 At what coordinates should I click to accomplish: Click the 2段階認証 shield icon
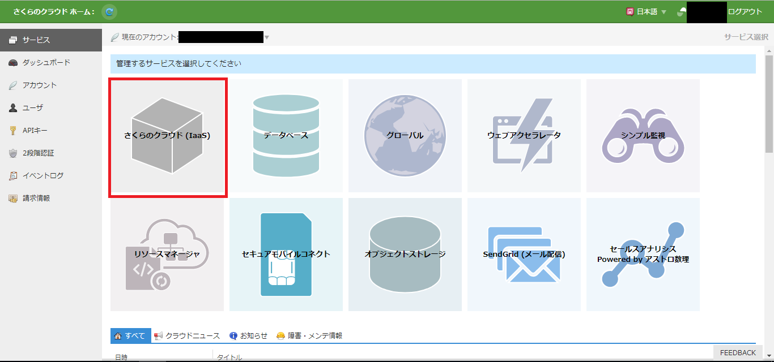pos(13,153)
